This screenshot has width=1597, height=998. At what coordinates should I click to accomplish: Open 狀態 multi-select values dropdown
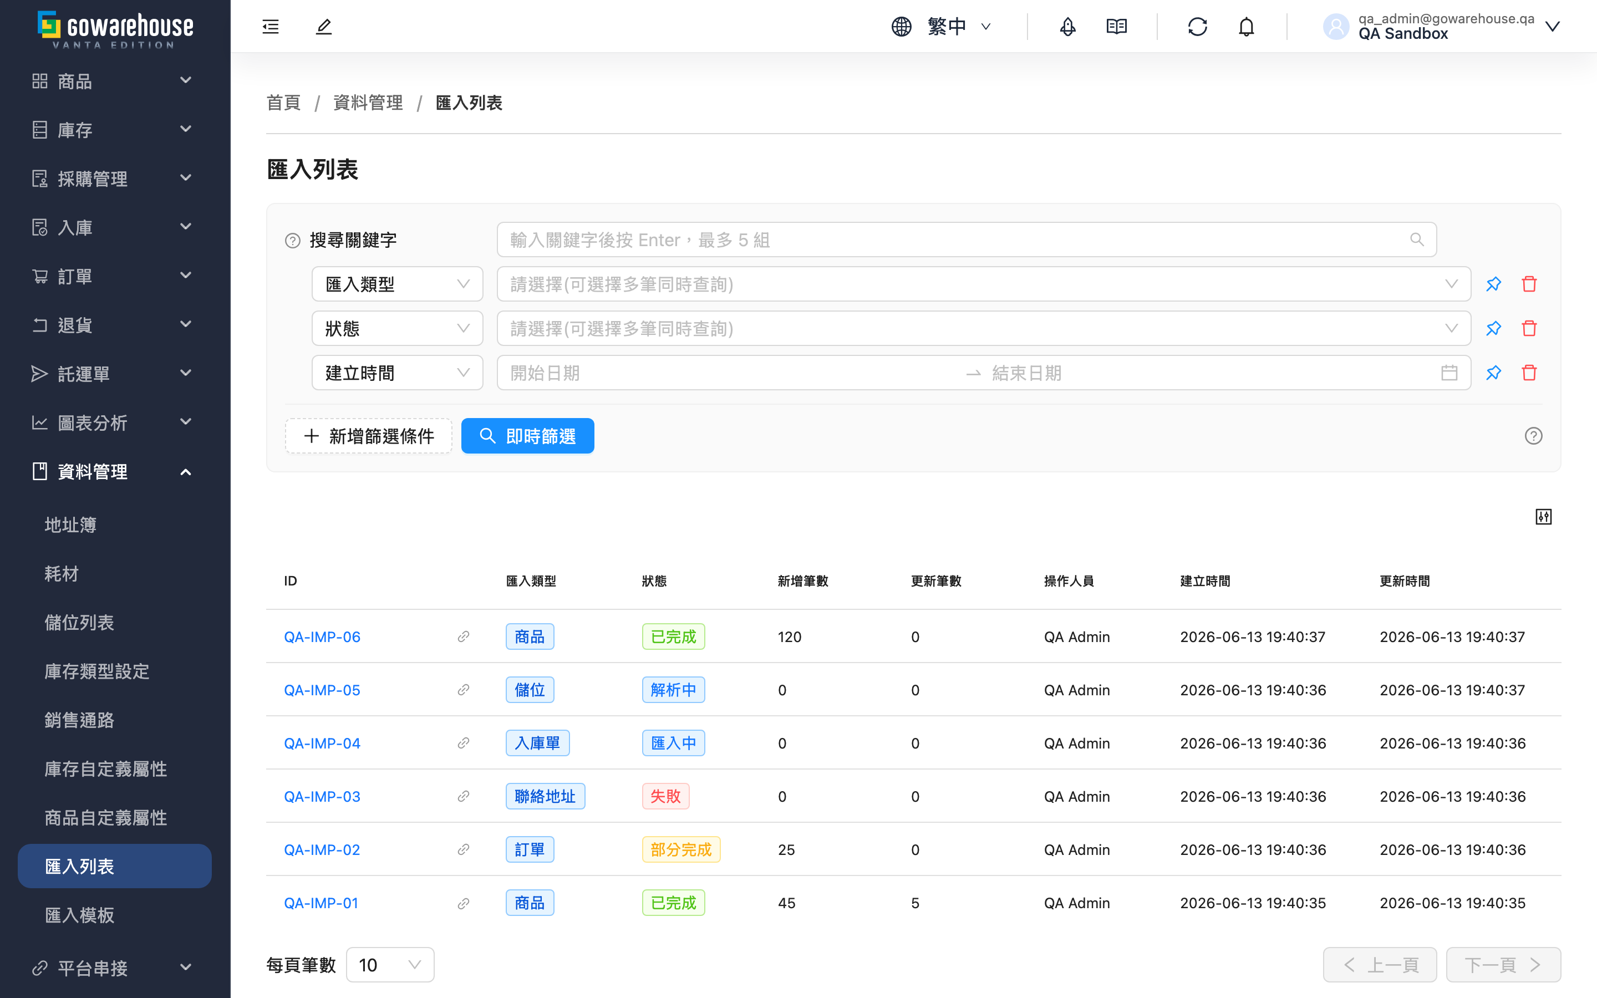pos(983,328)
